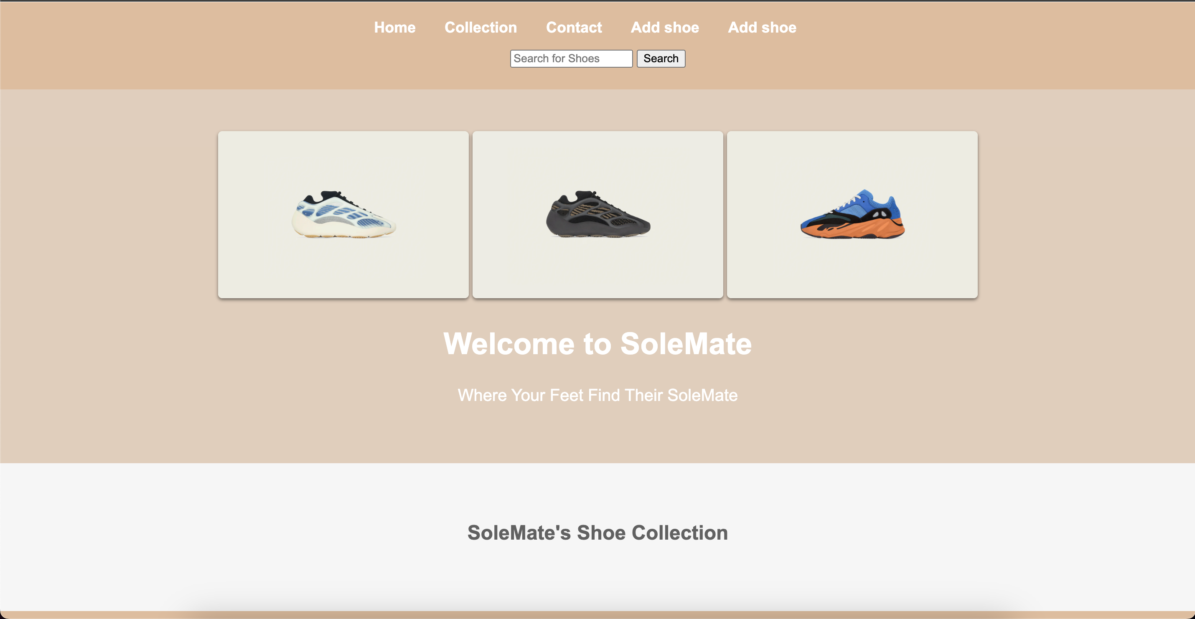Click the last Add shoe link

click(x=762, y=27)
